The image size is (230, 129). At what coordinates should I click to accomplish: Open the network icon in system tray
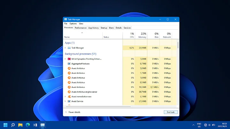[205, 125]
